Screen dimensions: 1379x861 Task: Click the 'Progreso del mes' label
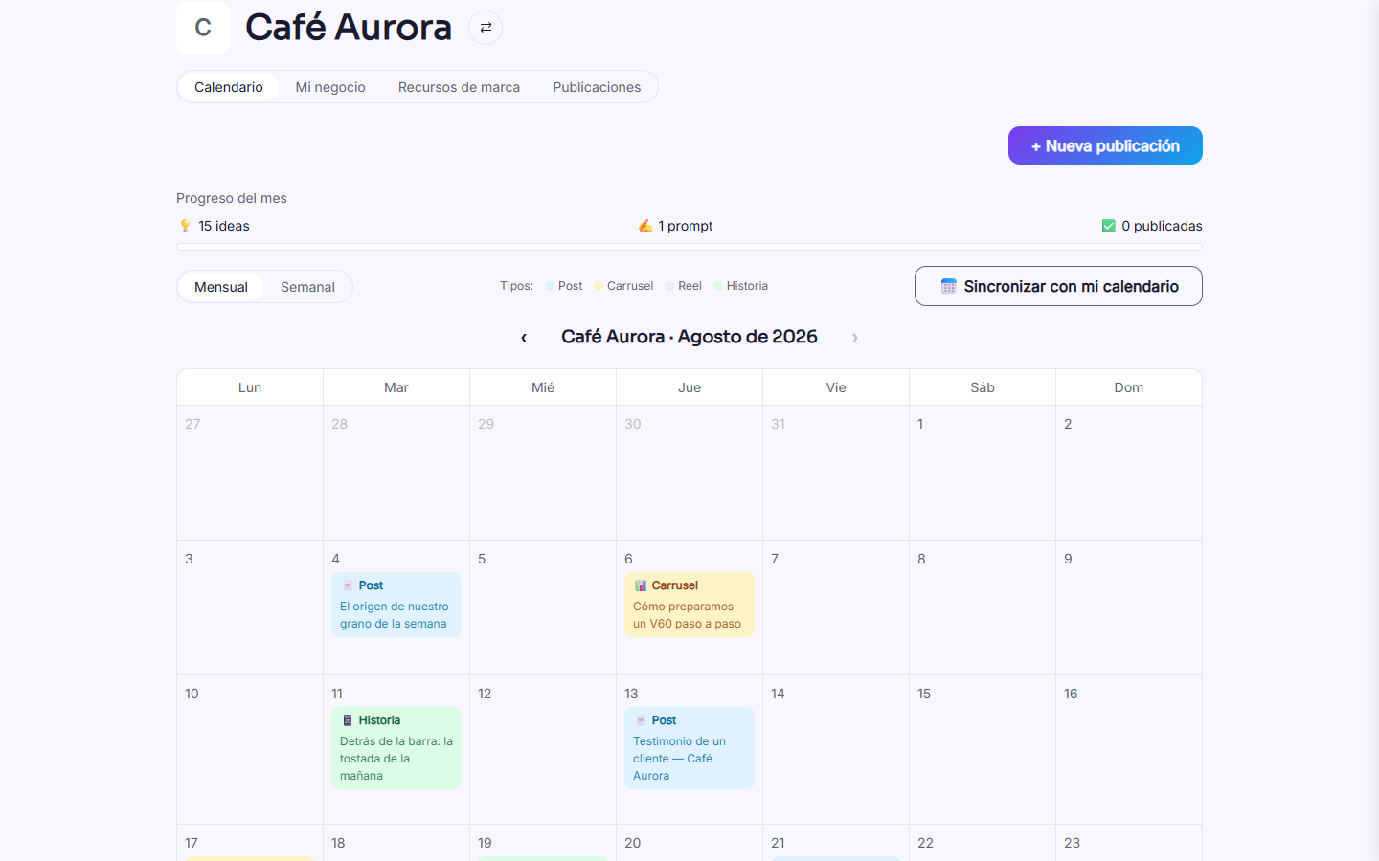click(x=232, y=198)
